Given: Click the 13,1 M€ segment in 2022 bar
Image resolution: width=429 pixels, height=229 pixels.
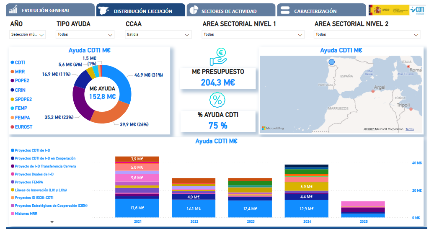Looking at the screenshot, I should (194, 208).
